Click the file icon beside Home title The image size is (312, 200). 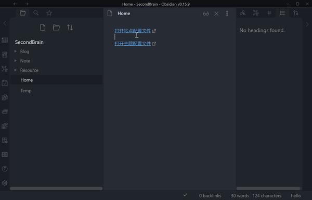(110, 14)
